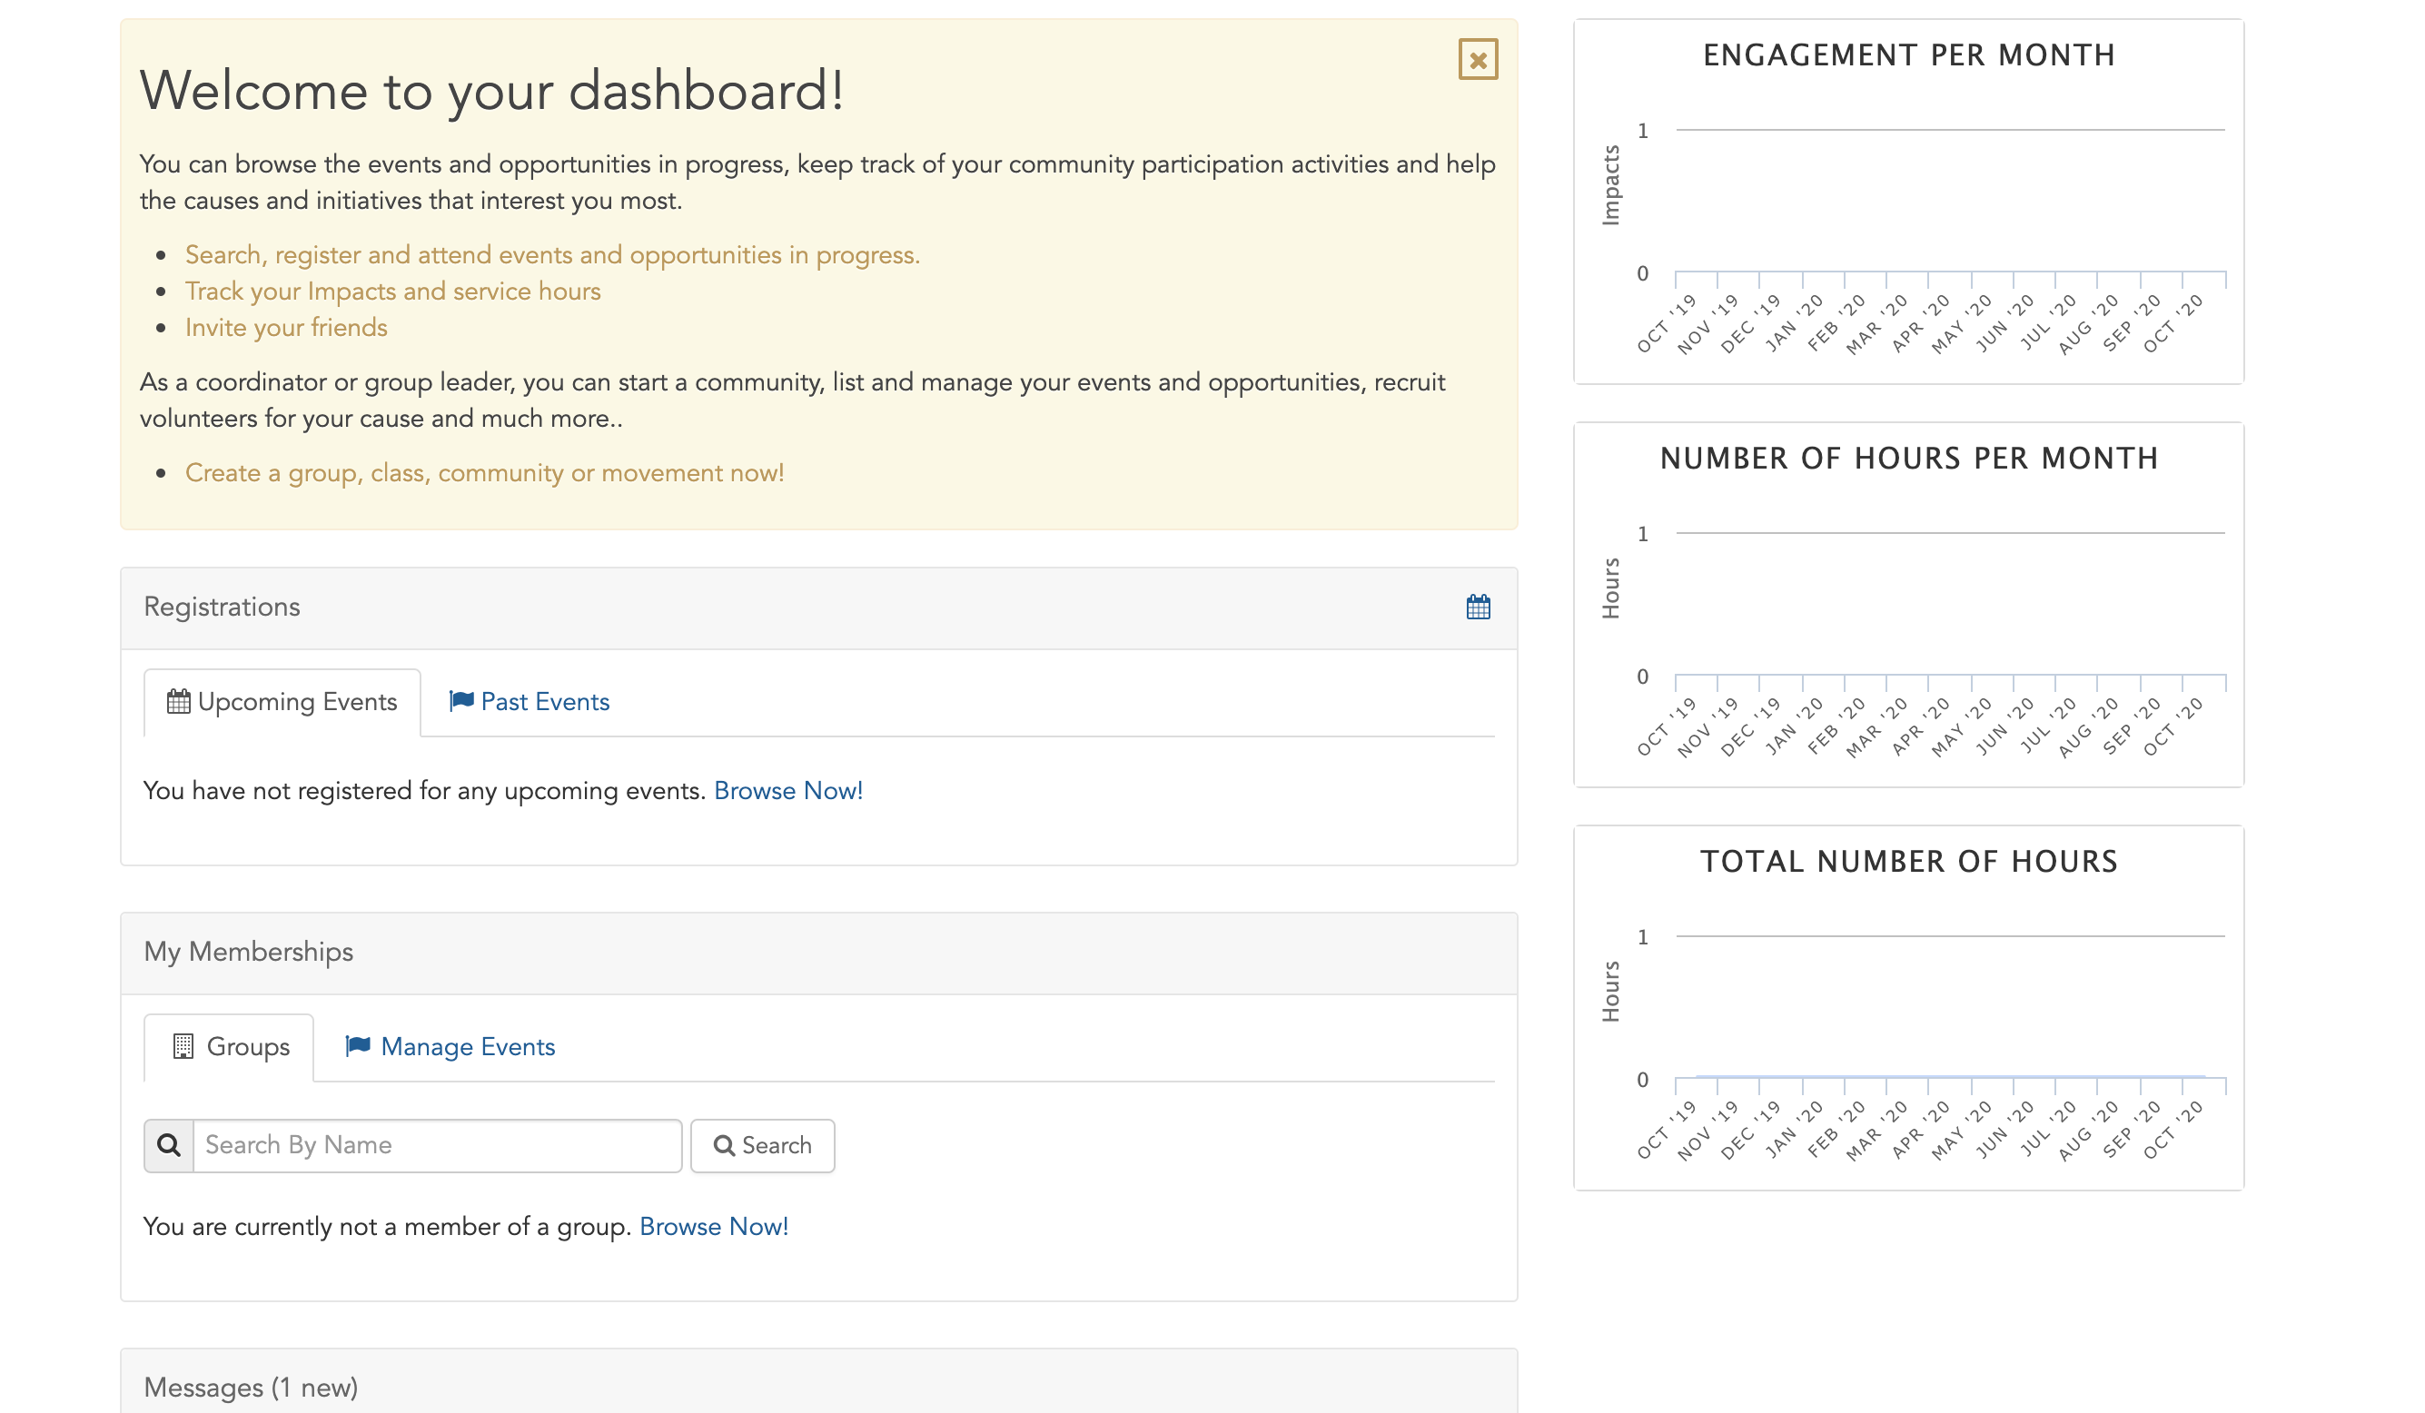This screenshot has width=2425, height=1413.
Task: Click the 'Welcome to your dashboard!' heading
Action: [x=491, y=91]
